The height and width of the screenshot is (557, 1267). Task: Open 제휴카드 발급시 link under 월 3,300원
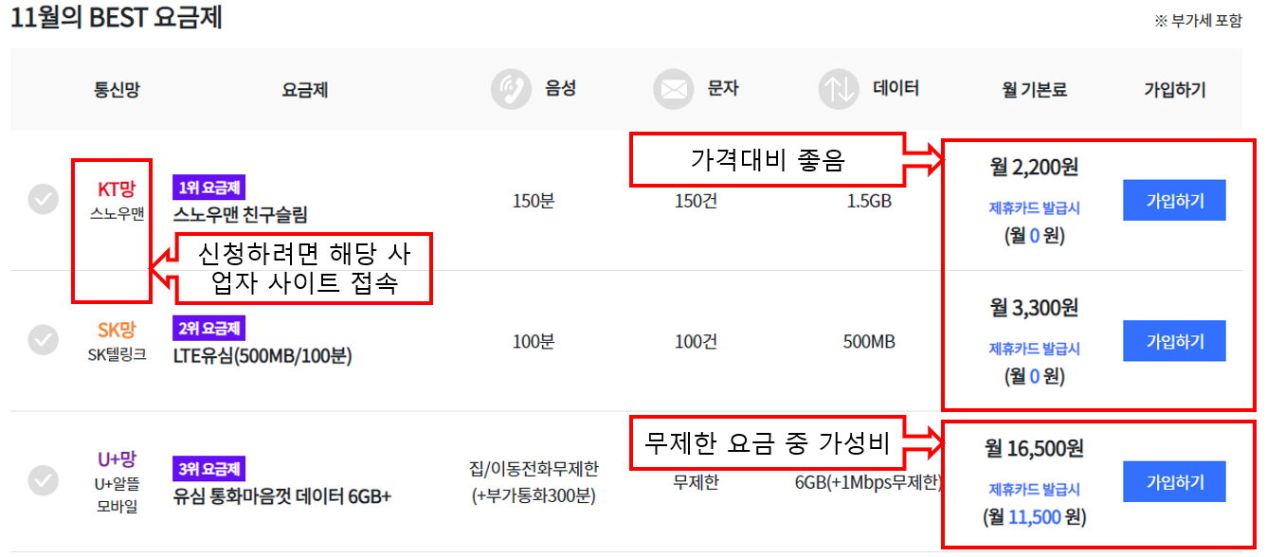[1035, 349]
